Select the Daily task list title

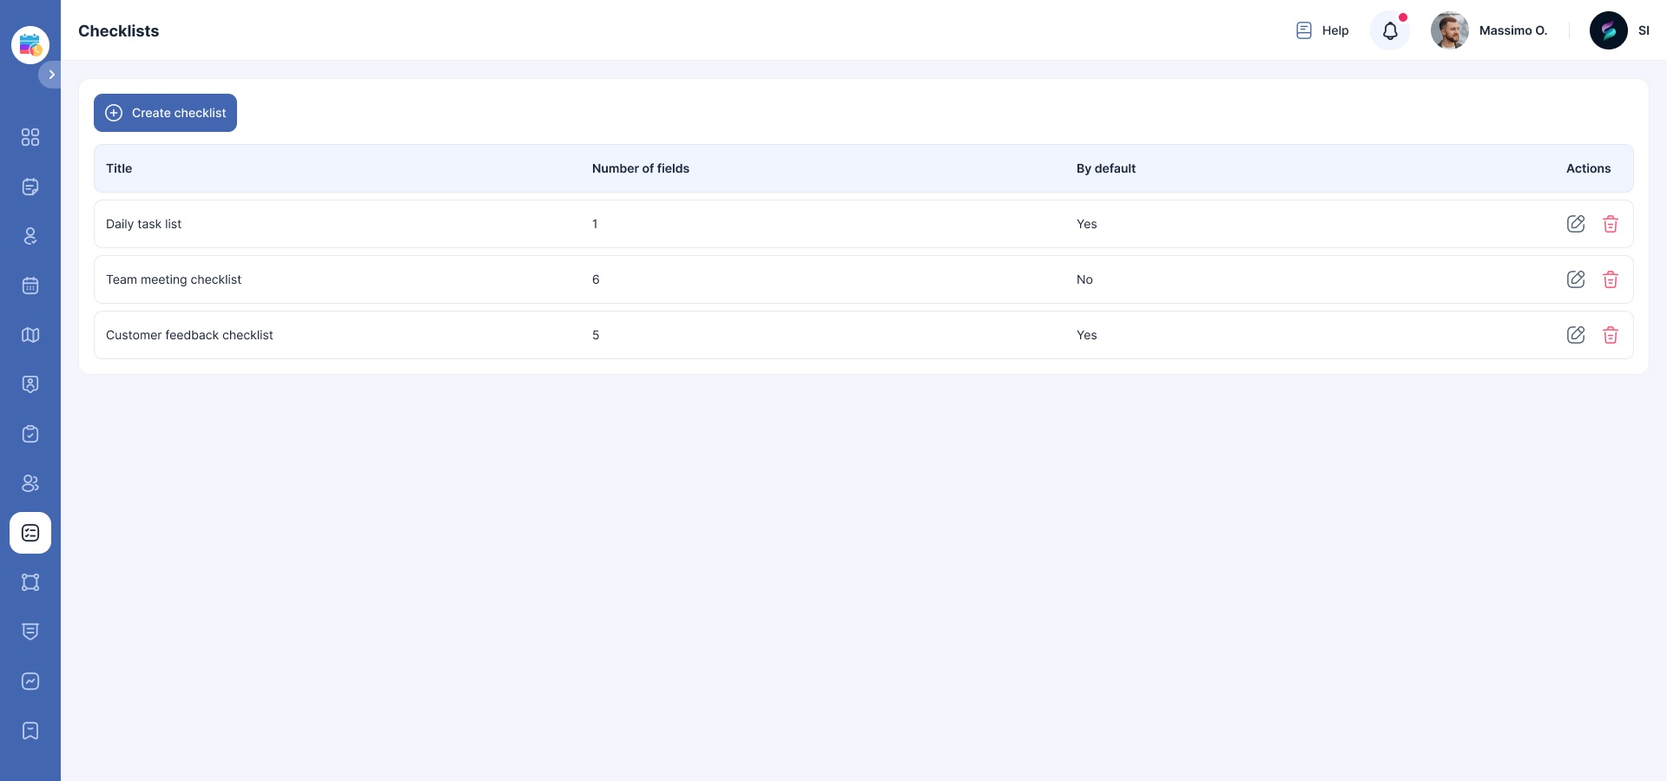pos(143,224)
